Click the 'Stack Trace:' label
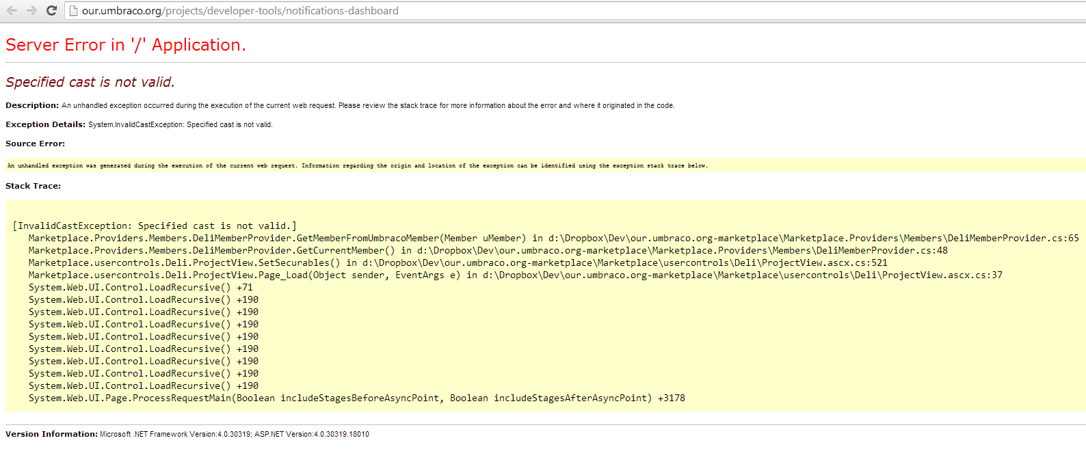The image size is (1086, 462). [33, 186]
